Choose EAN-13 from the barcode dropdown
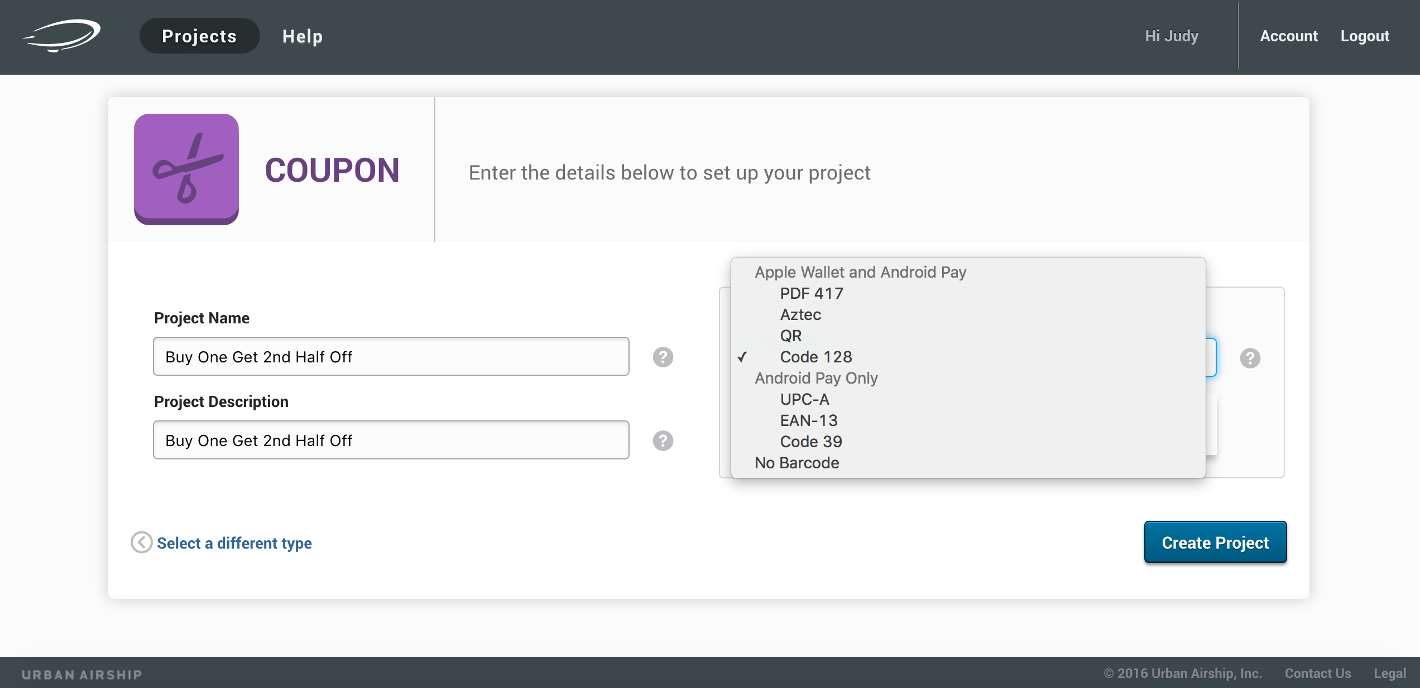Screen dimensions: 1420x688 pyautogui.click(x=809, y=420)
